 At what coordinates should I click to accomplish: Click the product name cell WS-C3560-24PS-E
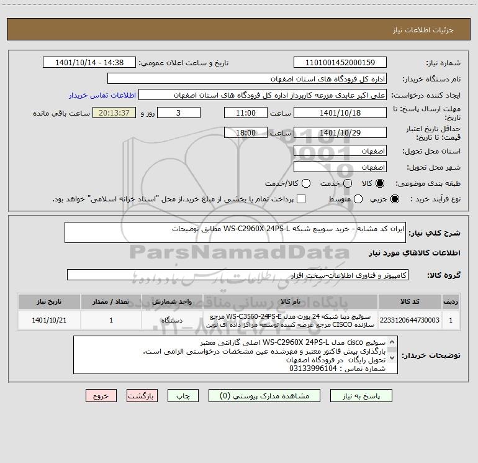click(291, 320)
